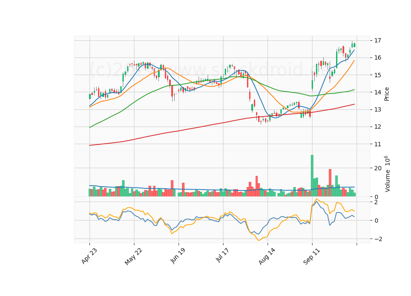Click the 17 price axis value
411x296 pixels.
click(378, 40)
